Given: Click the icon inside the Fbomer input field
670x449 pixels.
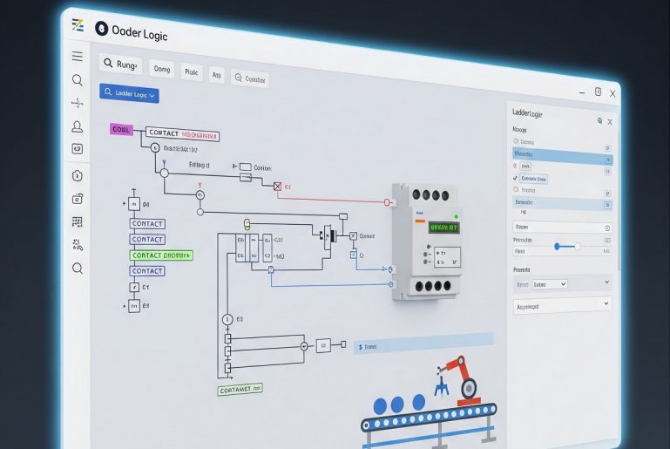Looking at the screenshot, I should pos(607,228).
